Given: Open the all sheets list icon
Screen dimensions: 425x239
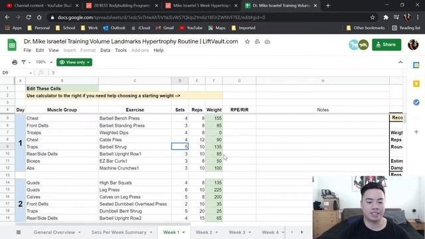Looking at the screenshot, I should [x=19, y=232].
